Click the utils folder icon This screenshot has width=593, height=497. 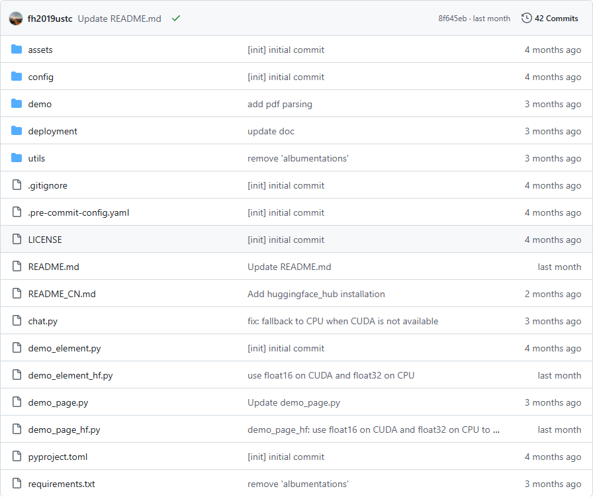click(17, 158)
